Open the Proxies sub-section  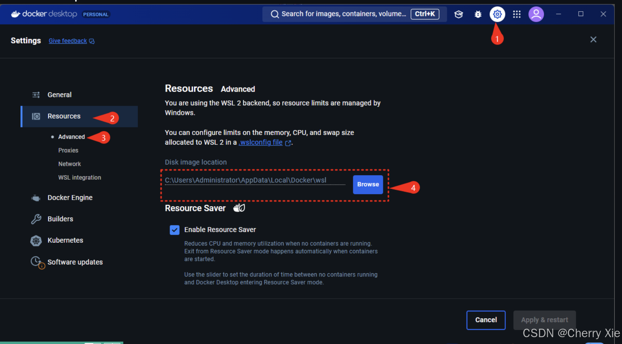click(x=68, y=150)
